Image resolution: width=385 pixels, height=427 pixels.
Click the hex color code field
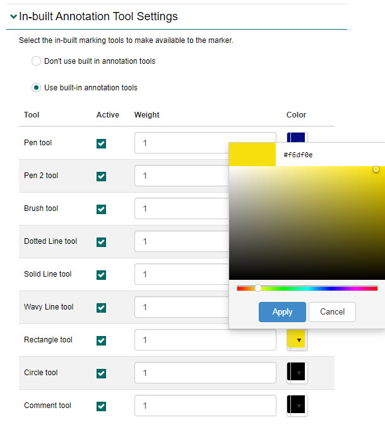click(328, 155)
